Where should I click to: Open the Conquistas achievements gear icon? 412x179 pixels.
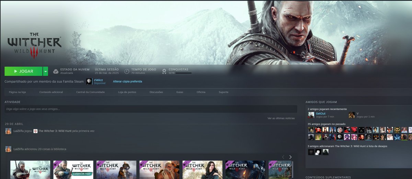[x=164, y=71]
